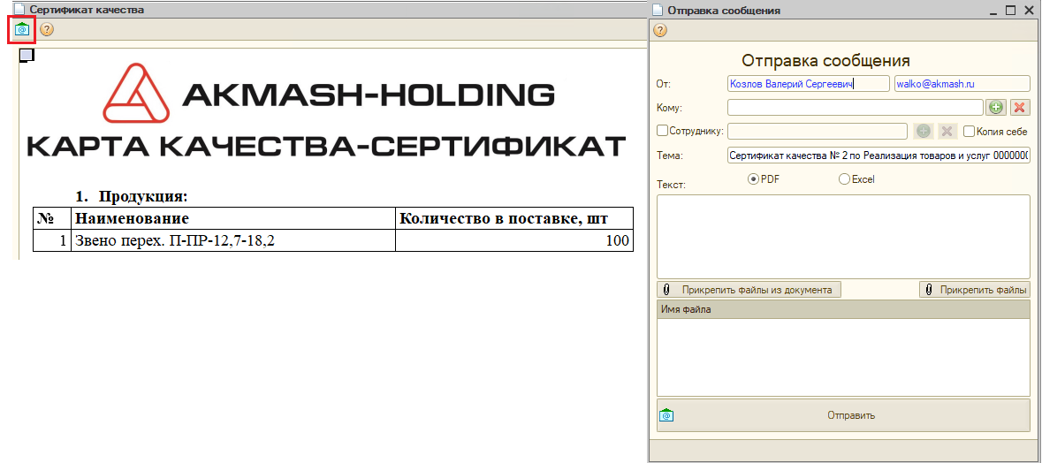Click the 1. Продукция: section heading
This screenshot has width=1042, height=463.
click(x=132, y=197)
